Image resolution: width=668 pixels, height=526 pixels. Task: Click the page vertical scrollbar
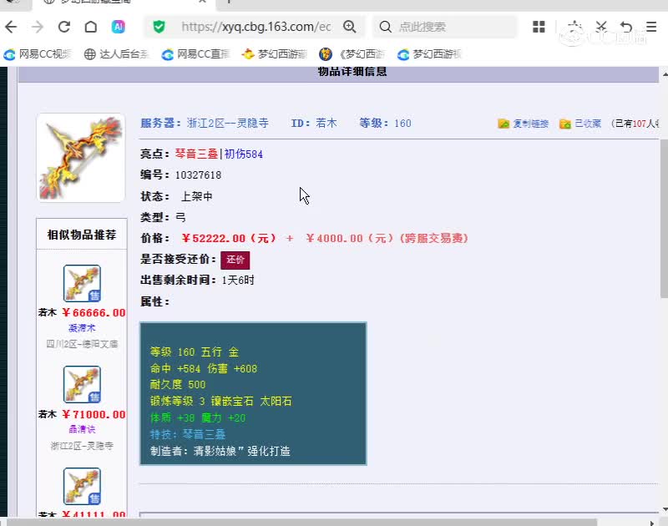664,220
